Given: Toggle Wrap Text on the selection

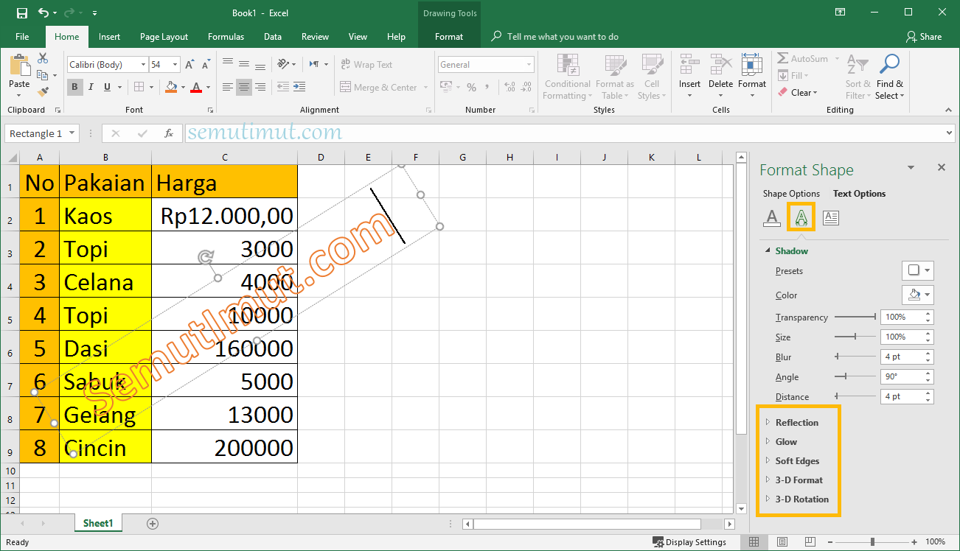Looking at the screenshot, I should (x=366, y=64).
